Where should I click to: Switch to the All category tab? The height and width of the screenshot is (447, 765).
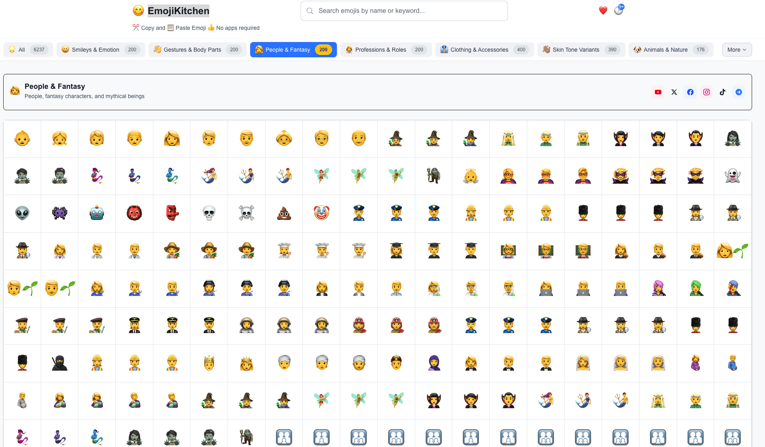28,50
